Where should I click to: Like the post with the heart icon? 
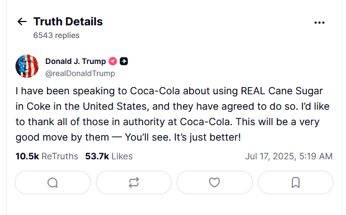point(214,182)
